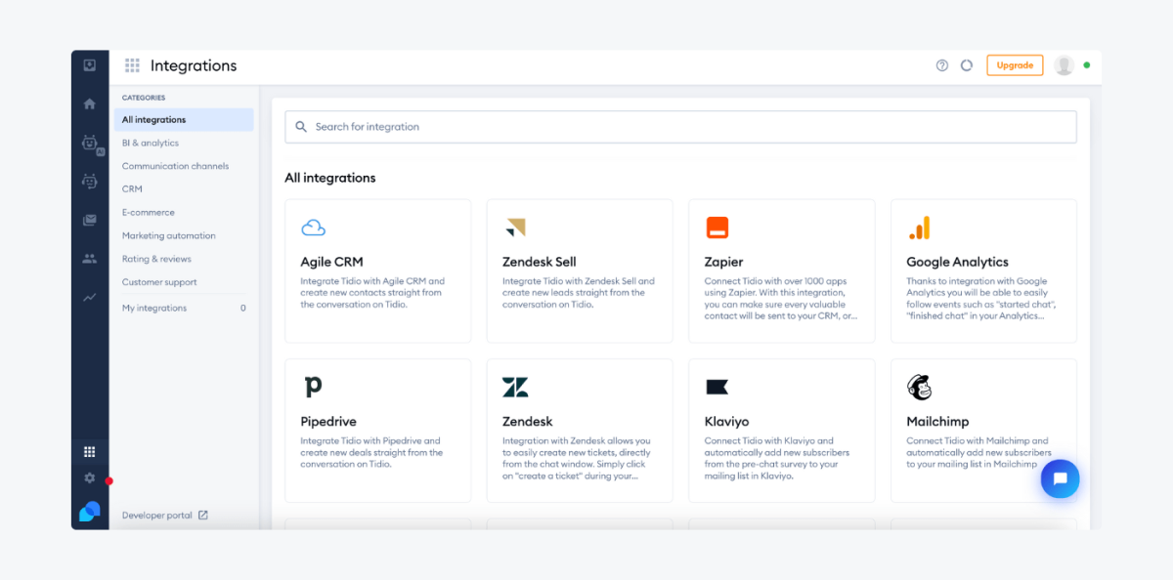1173x580 pixels.
Task: Select the chatbot Flows icon in sidebar
Action: [89, 181]
